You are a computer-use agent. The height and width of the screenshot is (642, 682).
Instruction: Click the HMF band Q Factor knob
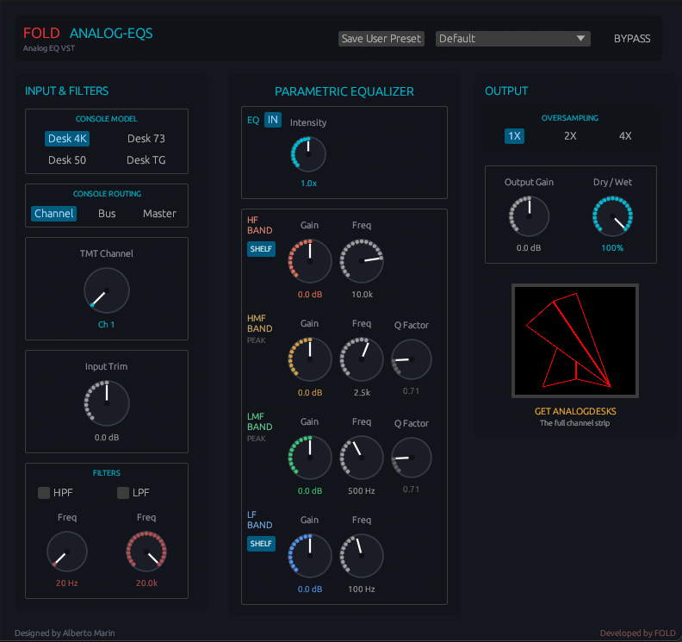412,359
